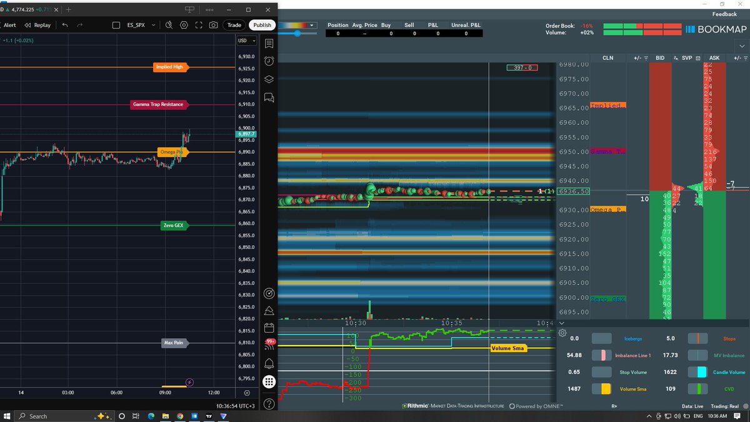Image resolution: width=750 pixels, height=422 pixels.
Task: Select the Implied High level label
Action: pos(170,68)
